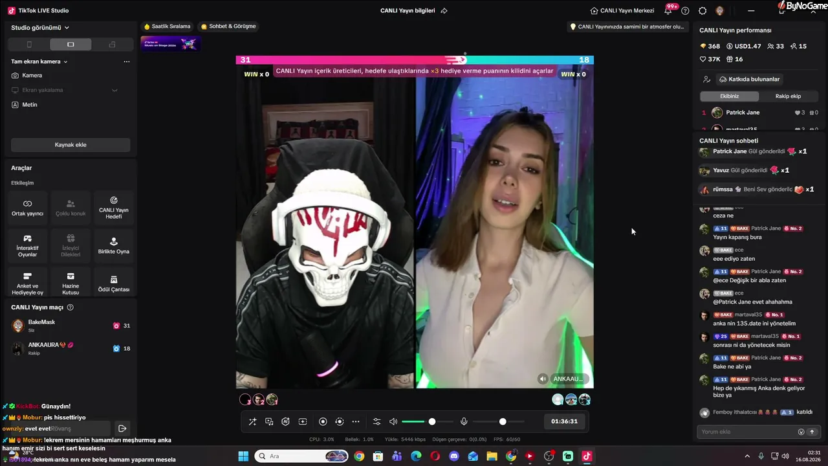The image size is (828, 466).
Task: Open the Windows Start menu
Action: point(243,456)
